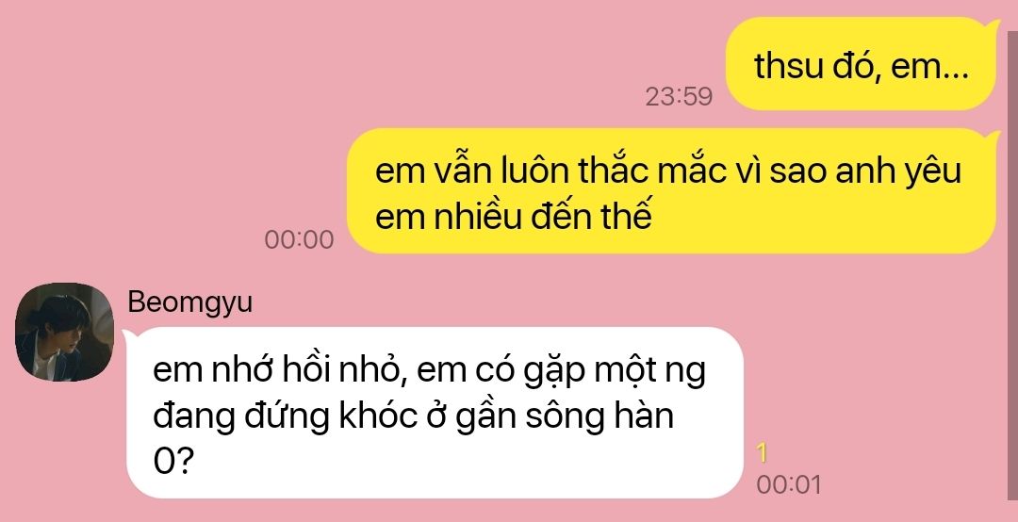
Task: Click the 23:59 timestamp
Action: click(679, 97)
